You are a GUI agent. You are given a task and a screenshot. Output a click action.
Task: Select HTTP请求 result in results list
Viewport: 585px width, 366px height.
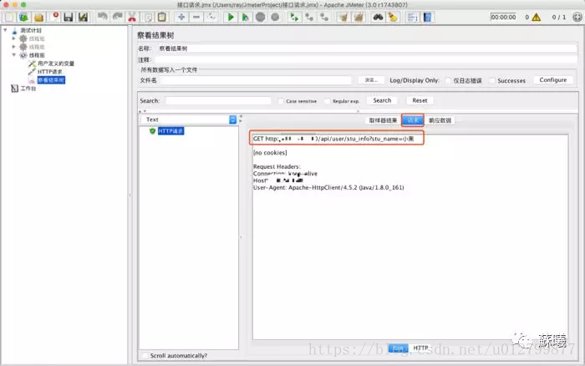pyautogui.click(x=170, y=131)
